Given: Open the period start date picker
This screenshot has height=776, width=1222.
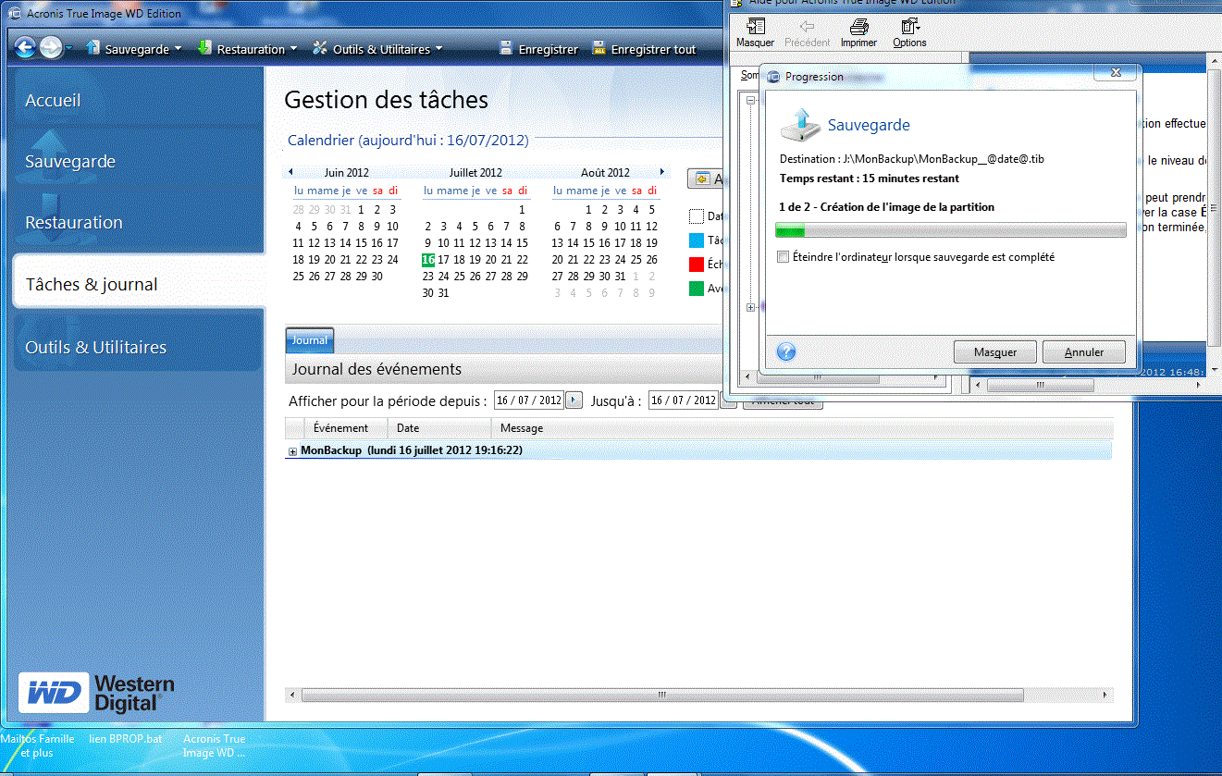Looking at the screenshot, I should pos(574,400).
